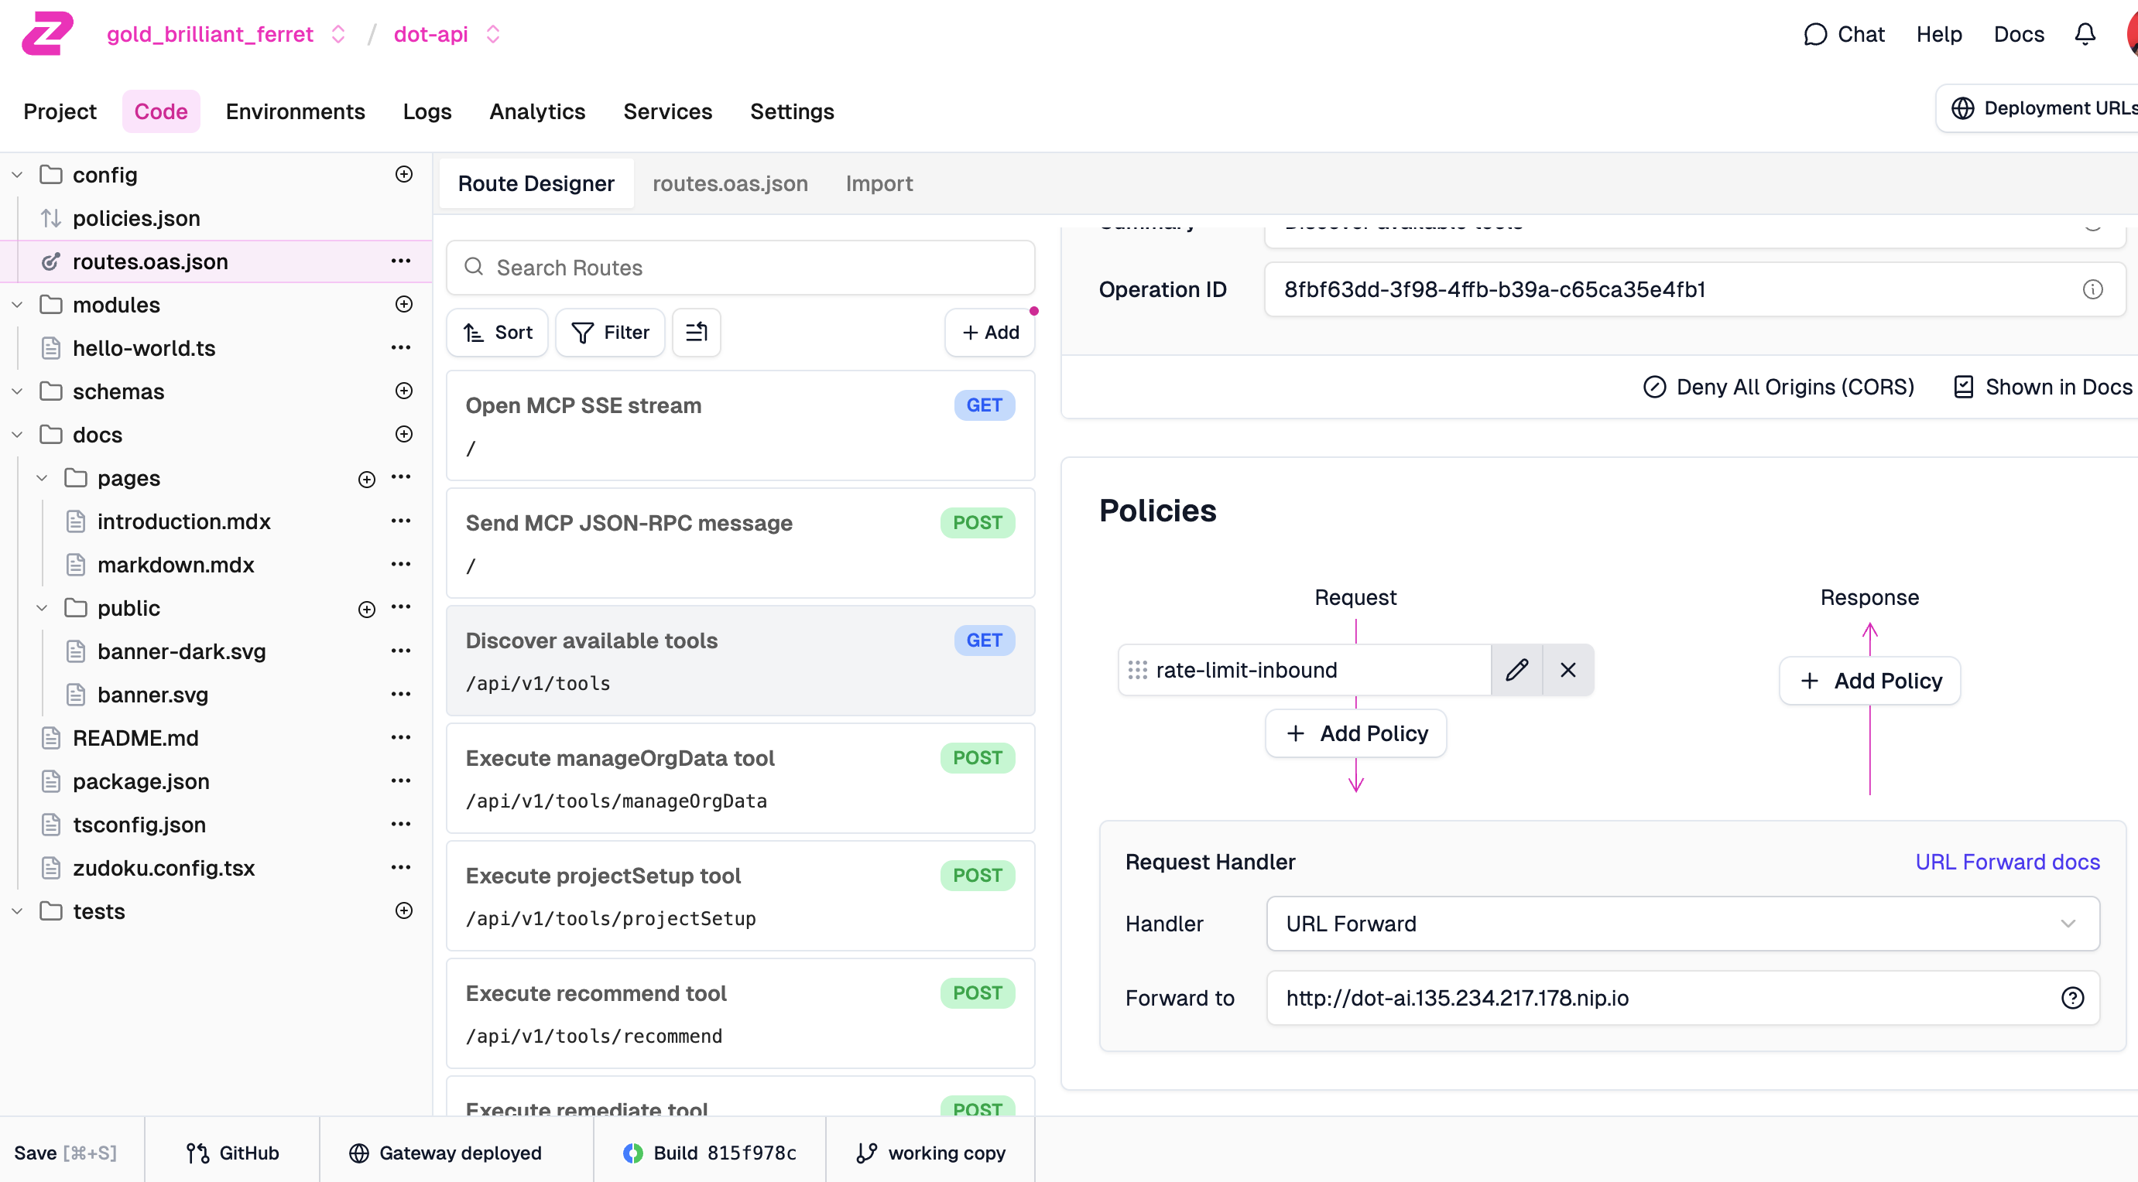Open more options for routes.oas.json

point(401,261)
